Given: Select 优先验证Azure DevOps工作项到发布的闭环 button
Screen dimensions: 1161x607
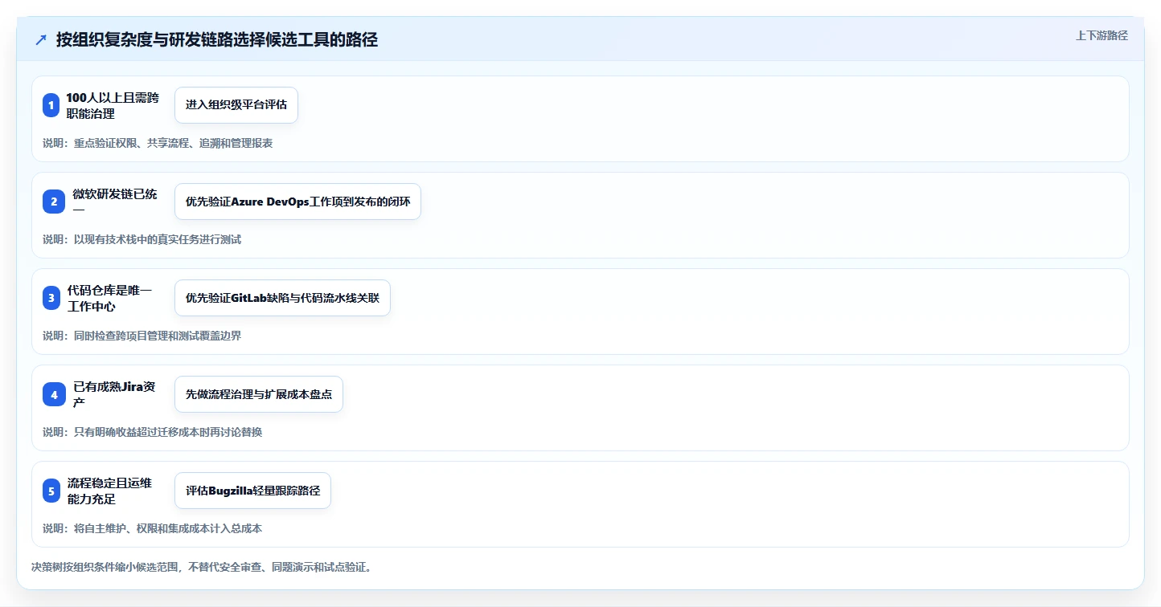Looking at the screenshot, I should tap(297, 202).
